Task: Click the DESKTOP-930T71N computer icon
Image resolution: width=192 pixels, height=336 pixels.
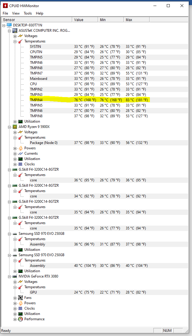Action: click(9, 25)
